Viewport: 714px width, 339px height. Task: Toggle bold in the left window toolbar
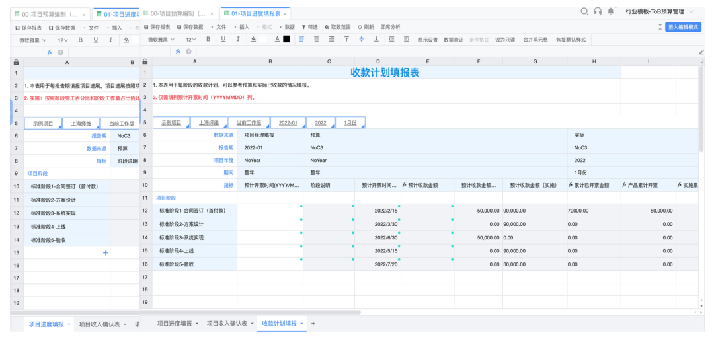tap(81, 40)
